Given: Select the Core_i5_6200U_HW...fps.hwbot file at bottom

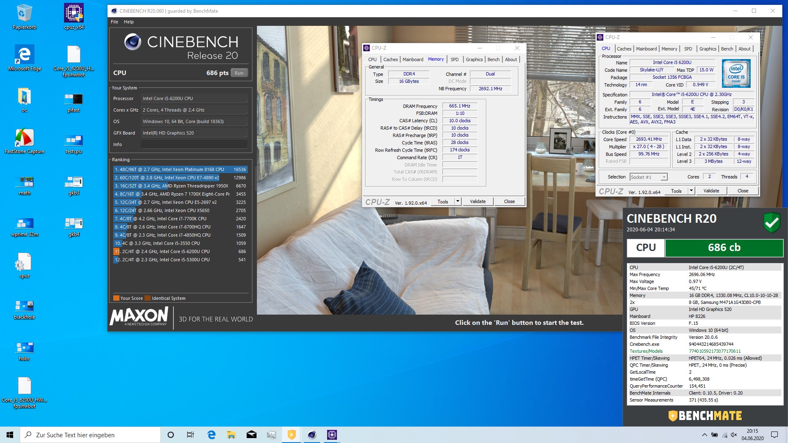Looking at the screenshot, I should pos(24,393).
